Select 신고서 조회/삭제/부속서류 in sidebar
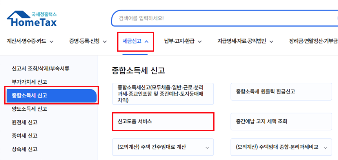This screenshot has height=160, width=338. tap(41, 69)
